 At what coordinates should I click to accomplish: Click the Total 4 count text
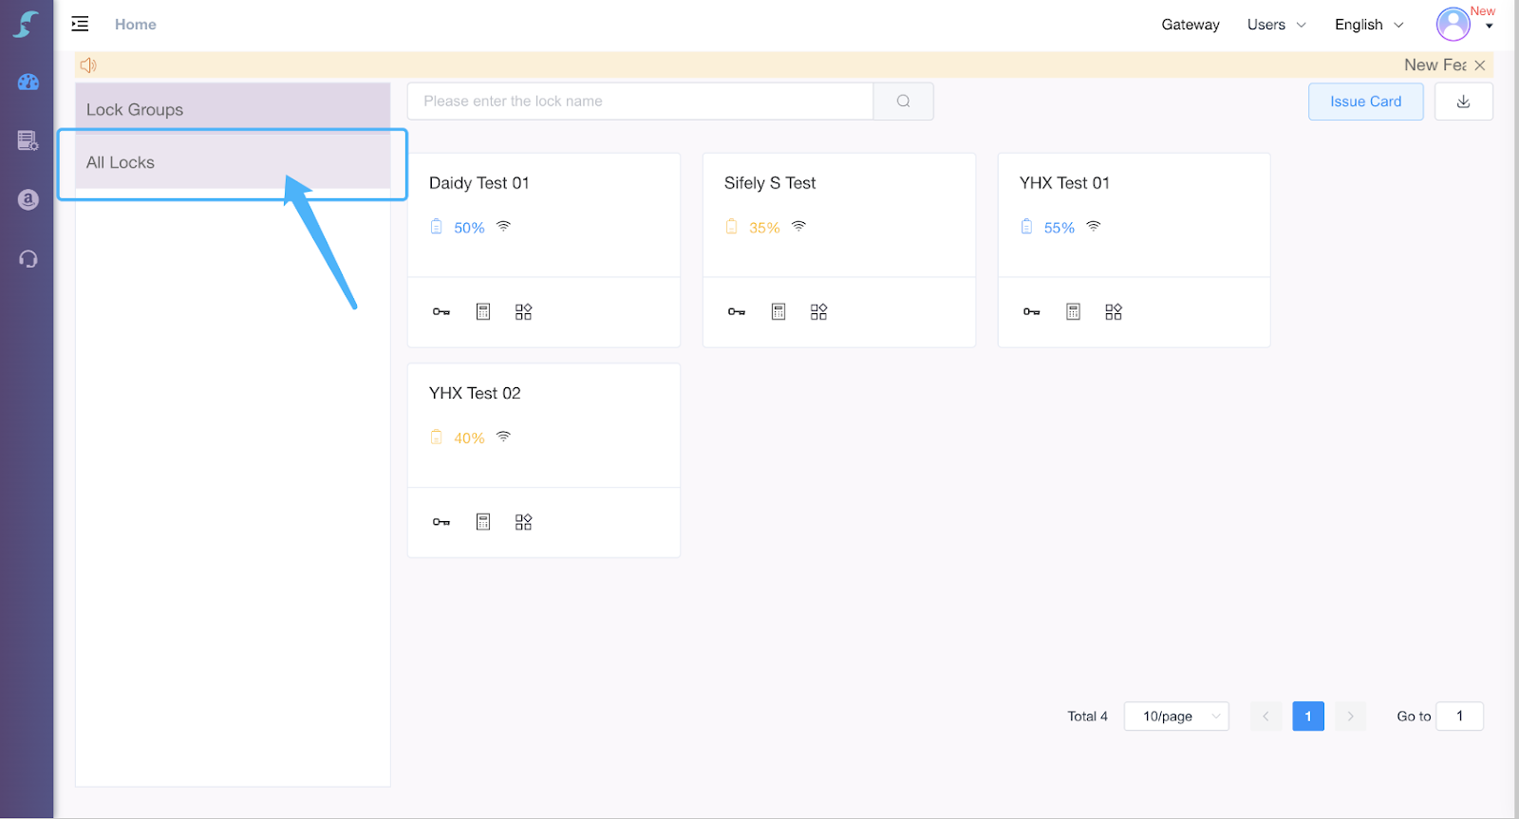tap(1087, 717)
